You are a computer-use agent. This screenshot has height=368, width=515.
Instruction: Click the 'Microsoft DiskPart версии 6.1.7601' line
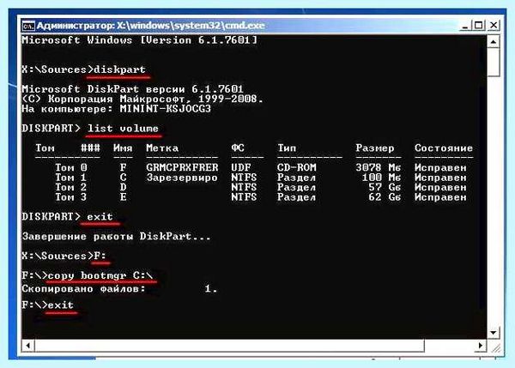tap(133, 89)
